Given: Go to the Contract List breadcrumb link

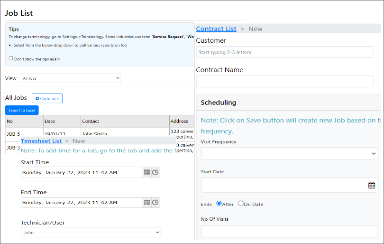Looking at the screenshot, I should [216, 29].
